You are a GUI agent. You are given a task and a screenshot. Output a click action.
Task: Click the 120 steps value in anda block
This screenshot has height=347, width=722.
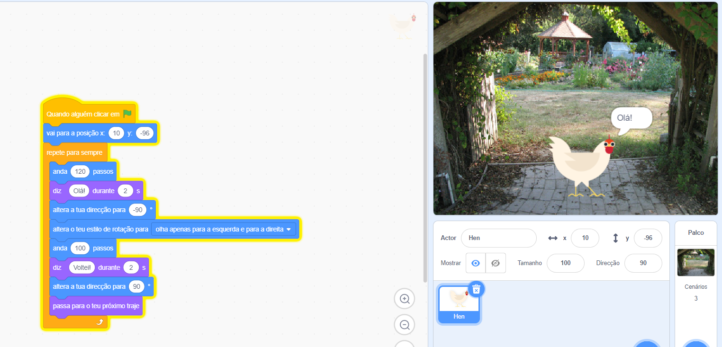click(x=80, y=171)
